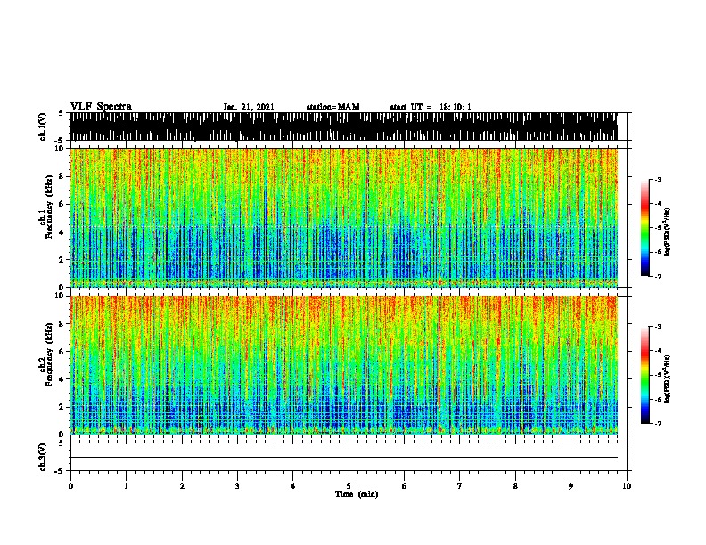Click the '1' tick on time axis

126,486
